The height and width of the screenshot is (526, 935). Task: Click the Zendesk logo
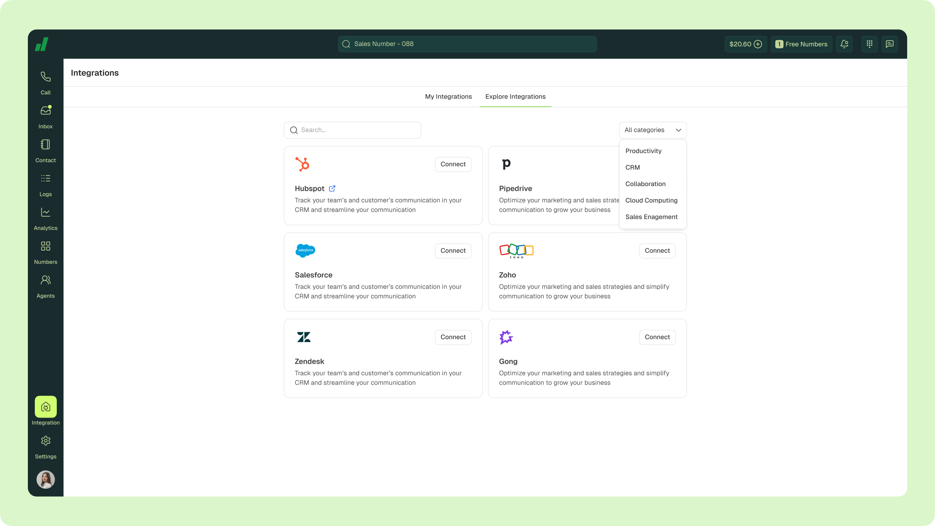(304, 337)
